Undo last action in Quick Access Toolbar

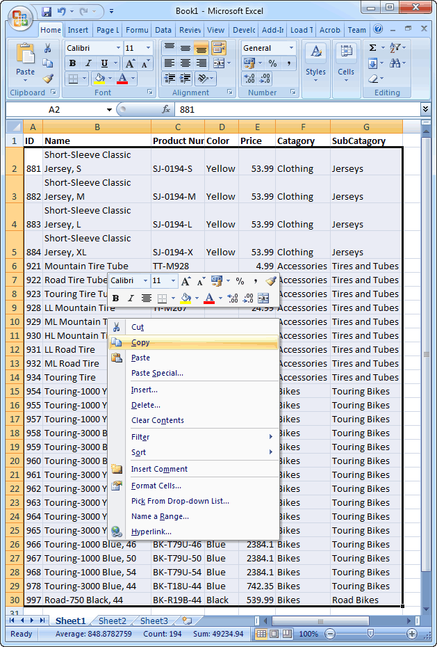(x=61, y=11)
